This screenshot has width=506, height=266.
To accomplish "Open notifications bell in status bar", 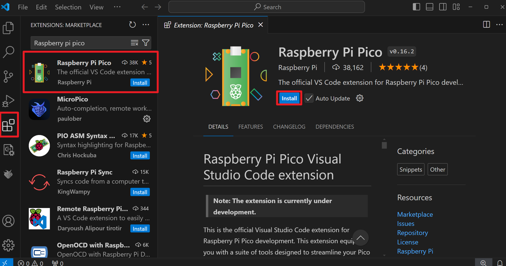I will click(499, 263).
